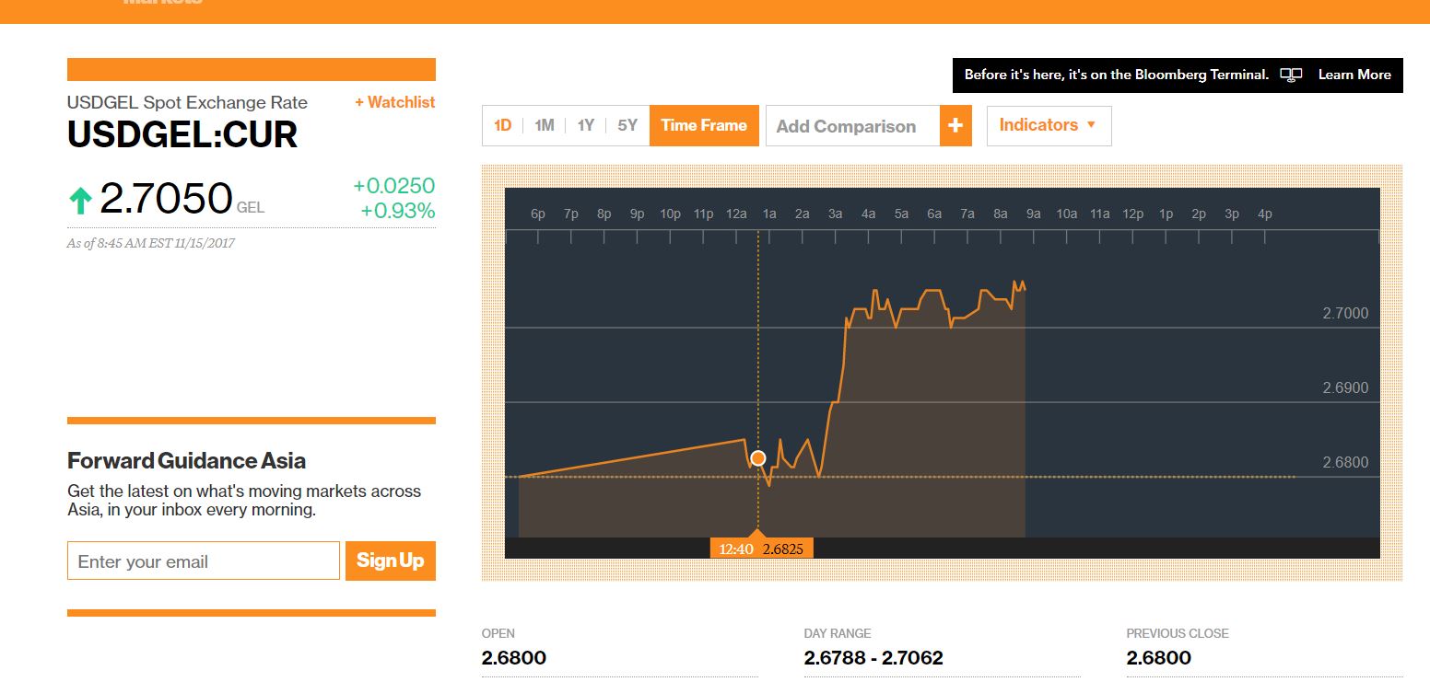Focus the Enter your email field
Viewport: 1430px width, 682px height.
click(x=204, y=561)
